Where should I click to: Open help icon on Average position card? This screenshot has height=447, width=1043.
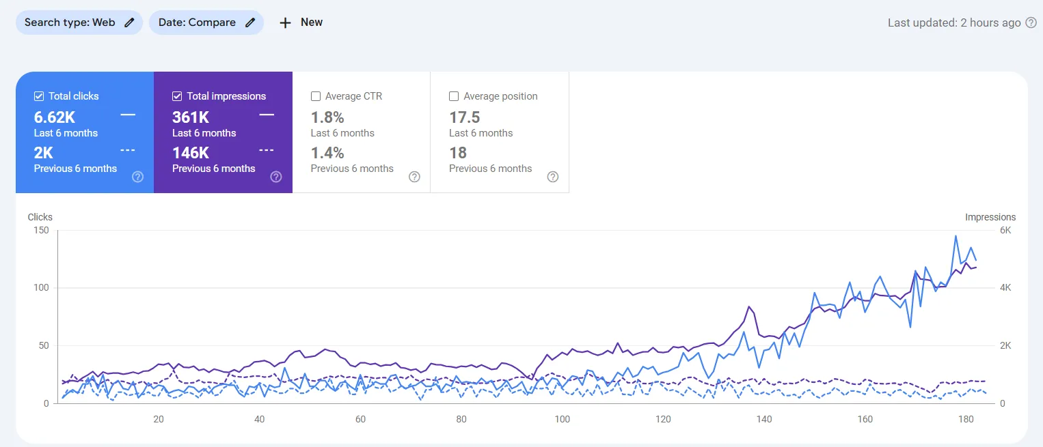tap(553, 177)
